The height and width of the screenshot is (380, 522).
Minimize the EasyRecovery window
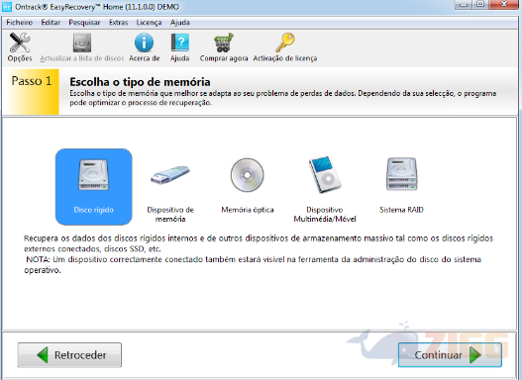(x=464, y=4)
